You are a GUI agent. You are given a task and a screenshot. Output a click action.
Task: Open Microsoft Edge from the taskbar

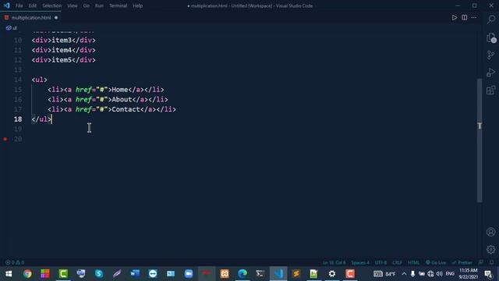pos(242,274)
